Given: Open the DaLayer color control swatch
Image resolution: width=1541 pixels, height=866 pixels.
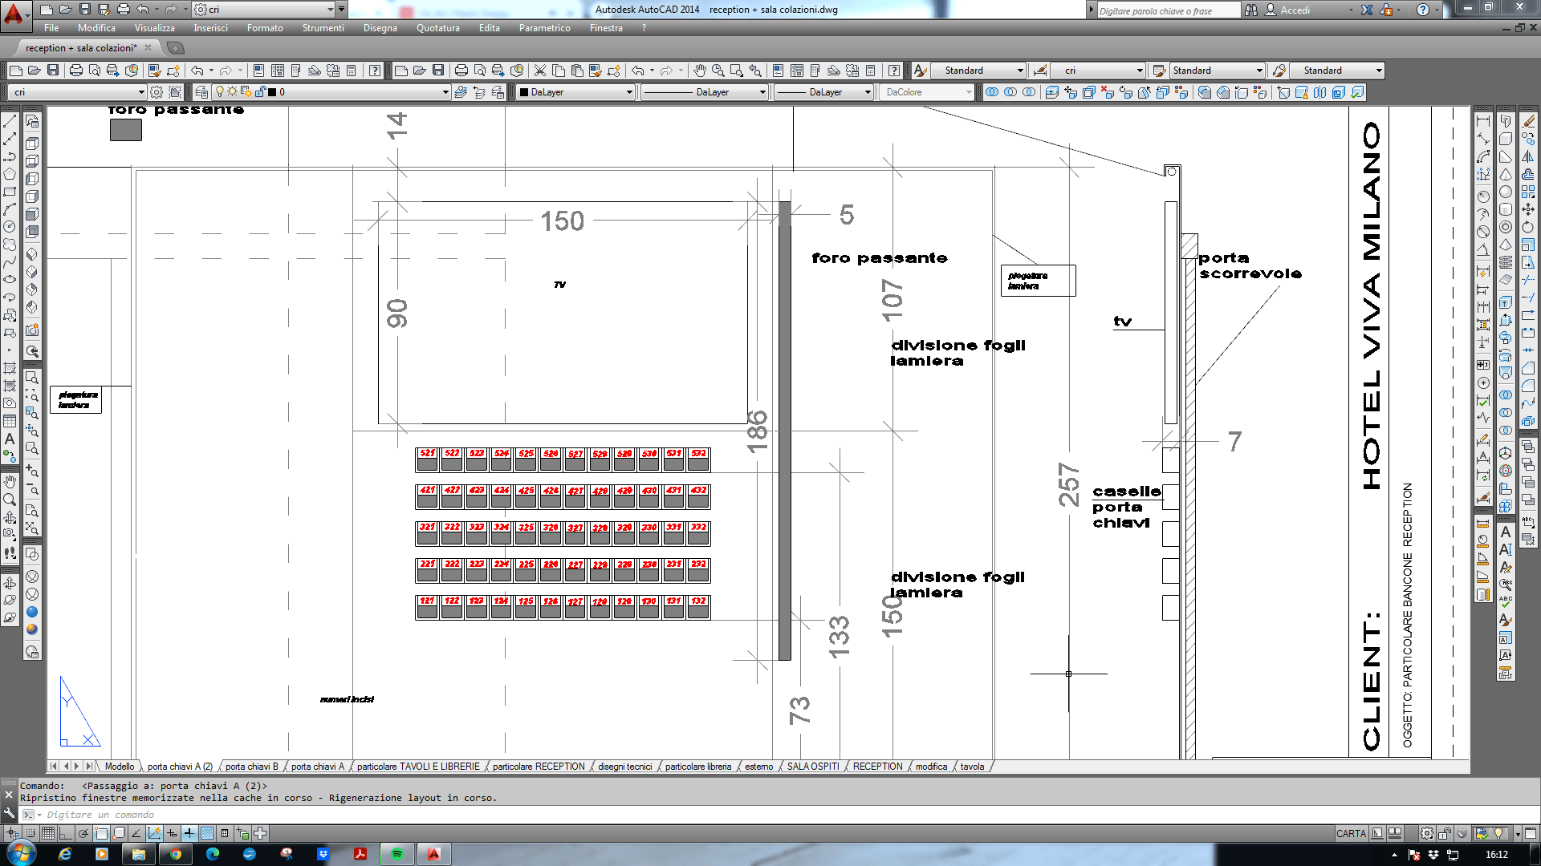Looking at the screenshot, I should (575, 92).
